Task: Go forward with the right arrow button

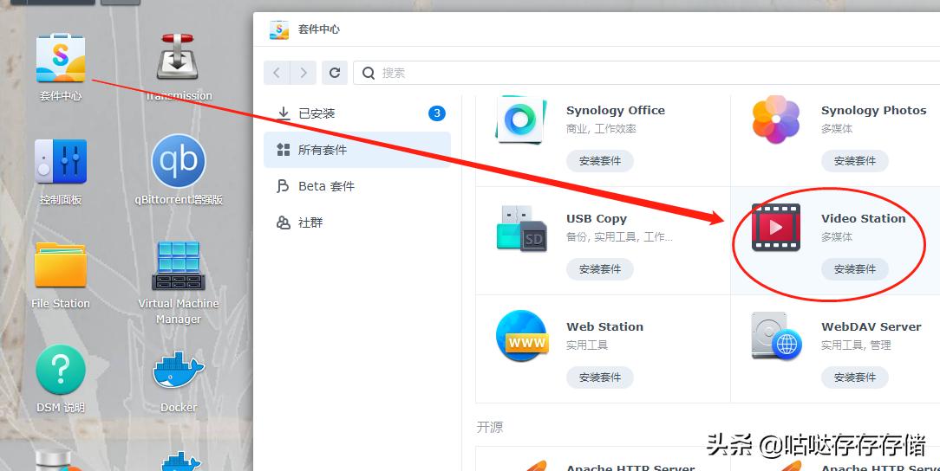Action: tap(304, 73)
